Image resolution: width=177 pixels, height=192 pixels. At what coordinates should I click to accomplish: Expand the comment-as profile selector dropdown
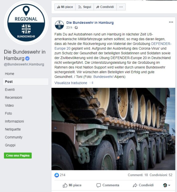[167, 185]
